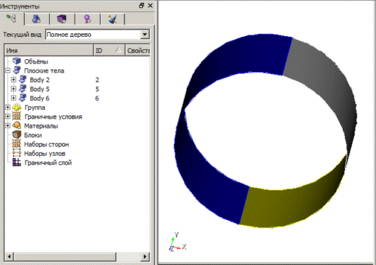
Task: Click ID value 6 of Body 6
Action: coord(97,98)
